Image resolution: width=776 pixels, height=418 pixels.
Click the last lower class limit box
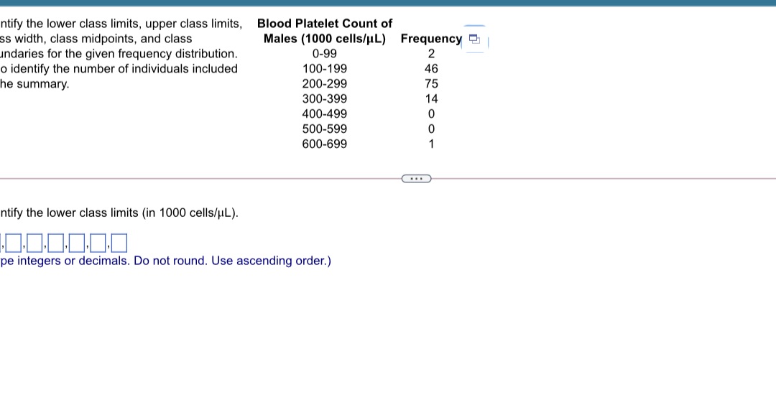point(119,243)
